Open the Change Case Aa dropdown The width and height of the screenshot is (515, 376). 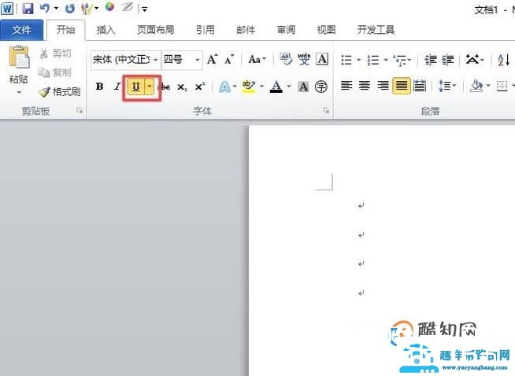[x=257, y=59]
